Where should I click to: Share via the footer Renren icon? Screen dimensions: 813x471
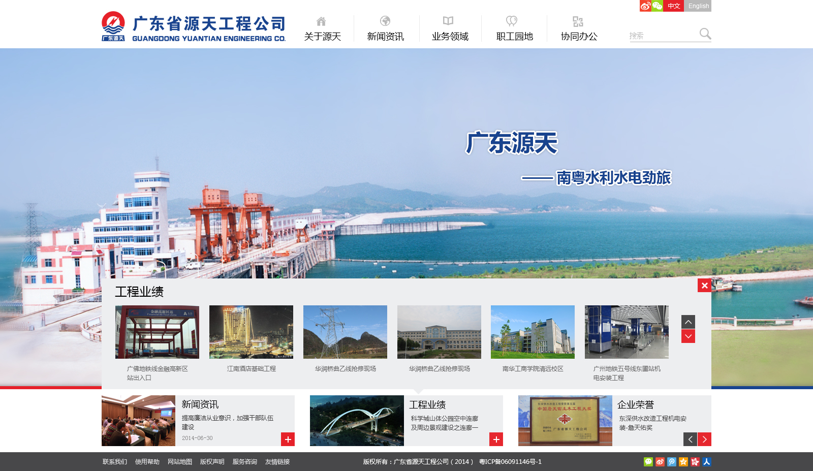point(707,462)
